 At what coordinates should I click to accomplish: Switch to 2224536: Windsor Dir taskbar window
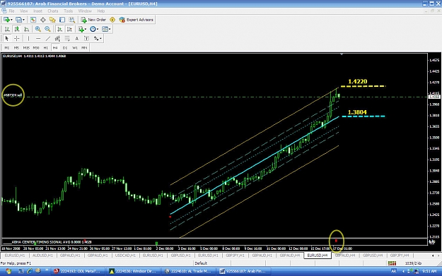pos(134,271)
